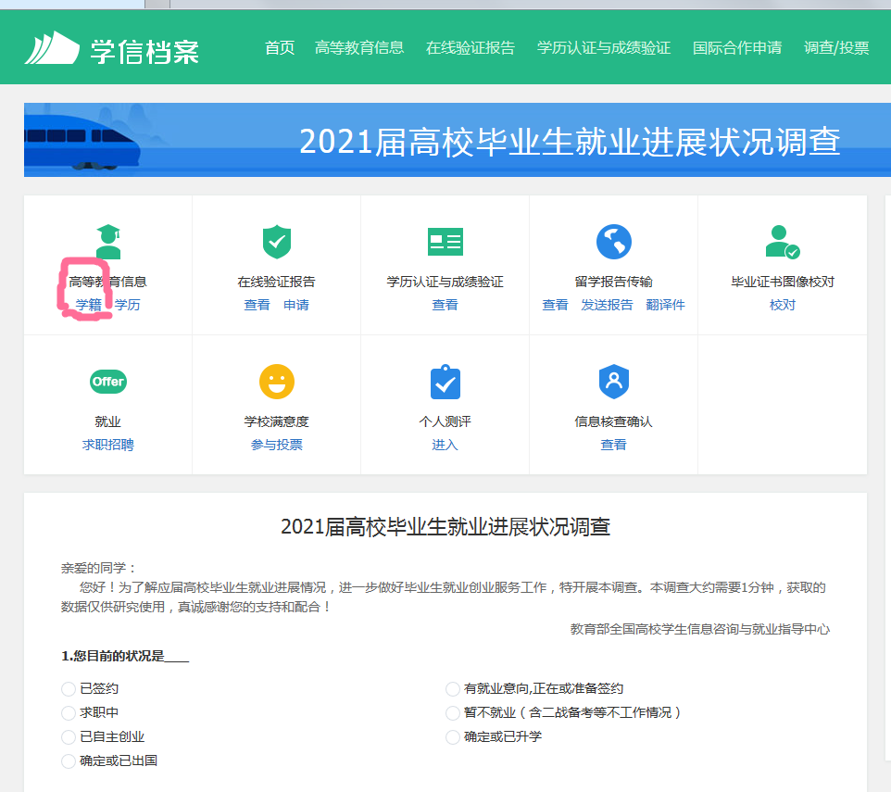Click the yellow smiley 学校满意度 icon

click(x=276, y=382)
